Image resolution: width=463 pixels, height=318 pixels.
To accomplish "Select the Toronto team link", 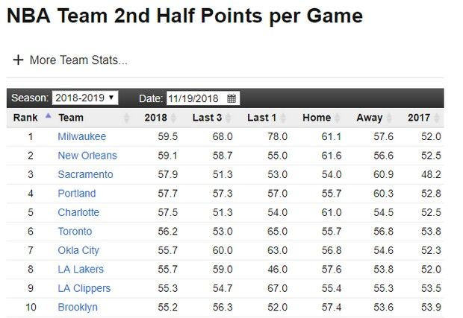I will coord(75,232).
